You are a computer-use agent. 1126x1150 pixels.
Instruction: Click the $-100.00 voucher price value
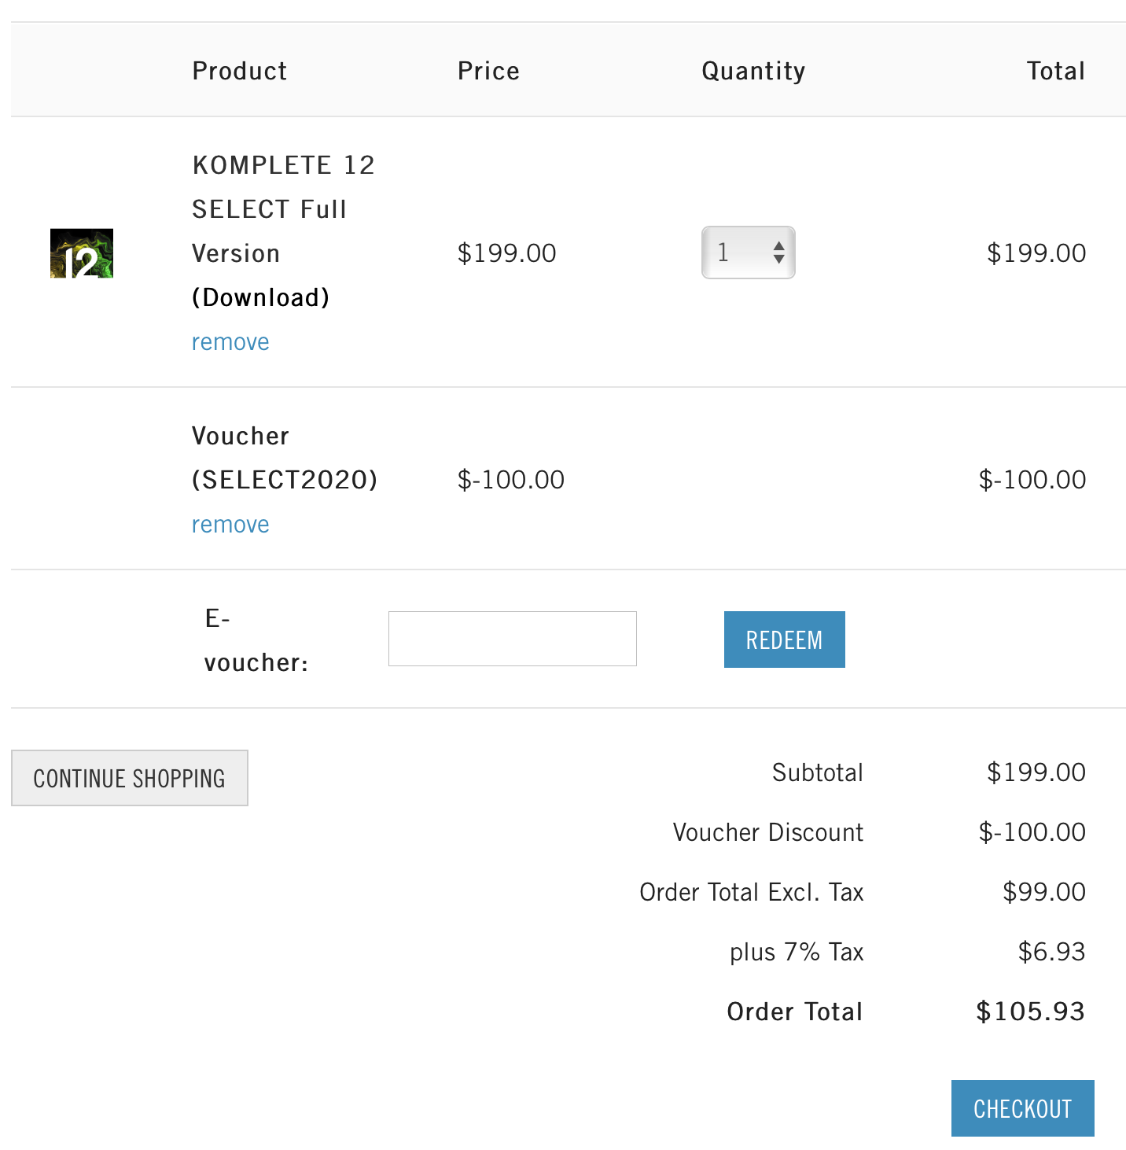click(511, 480)
